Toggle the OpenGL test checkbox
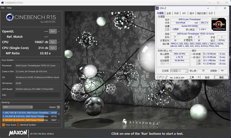The height and width of the screenshot is (138, 231). pos(59,31)
